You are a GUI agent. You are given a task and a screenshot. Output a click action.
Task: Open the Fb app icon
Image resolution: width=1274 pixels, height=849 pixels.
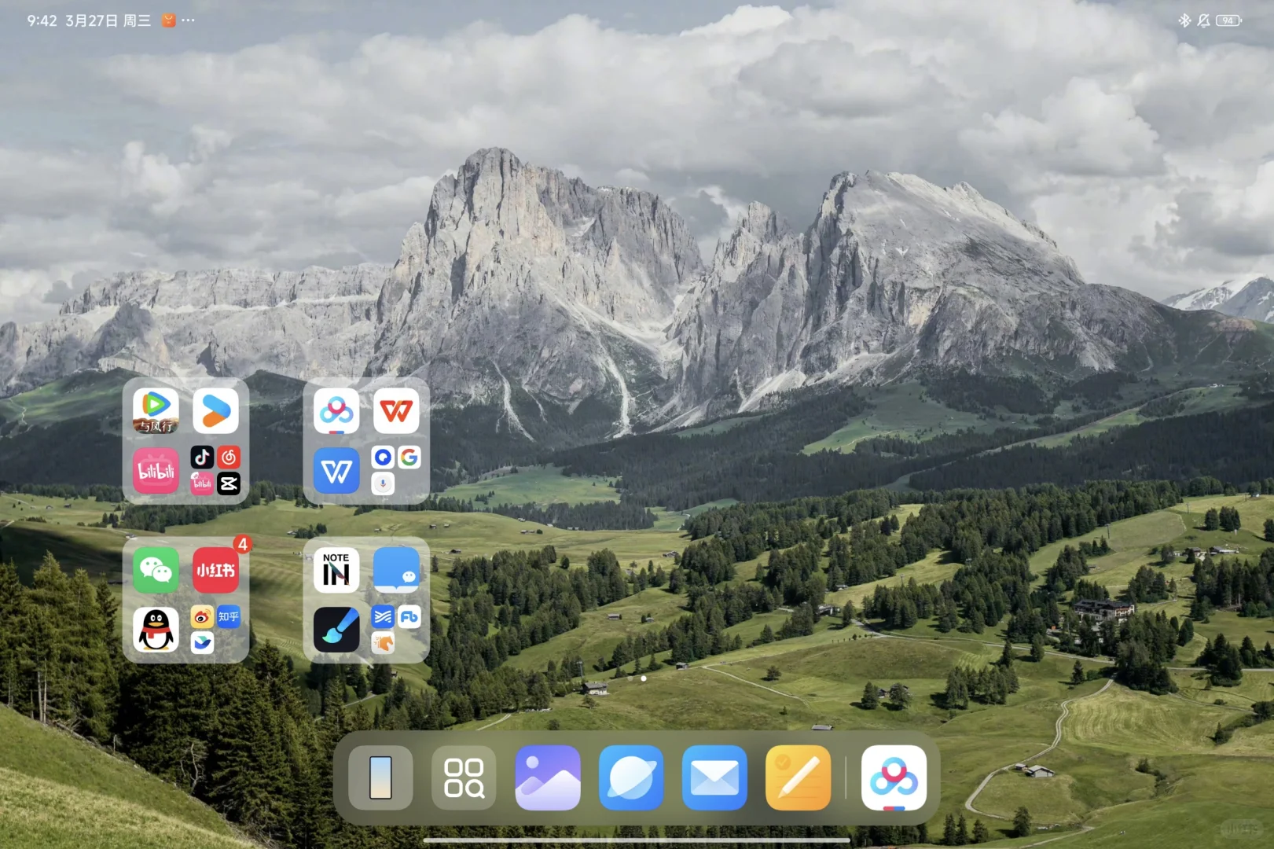[409, 617]
